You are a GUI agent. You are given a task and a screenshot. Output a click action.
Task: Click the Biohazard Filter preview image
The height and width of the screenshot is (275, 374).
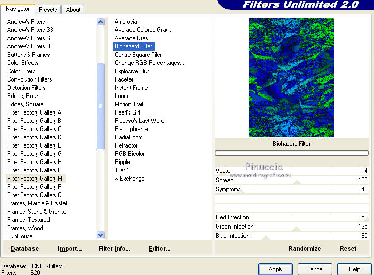point(291,77)
